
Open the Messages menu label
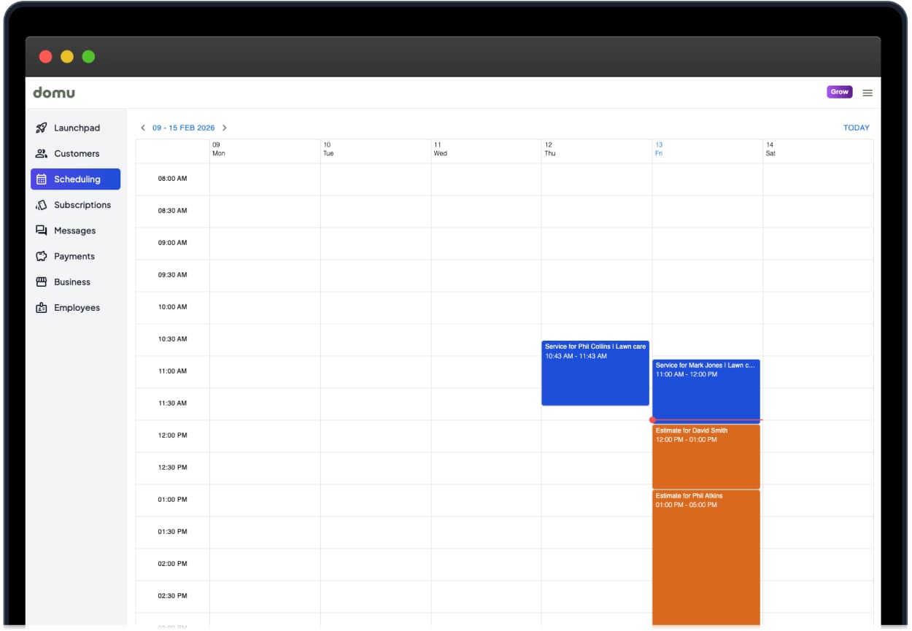coord(74,231)
